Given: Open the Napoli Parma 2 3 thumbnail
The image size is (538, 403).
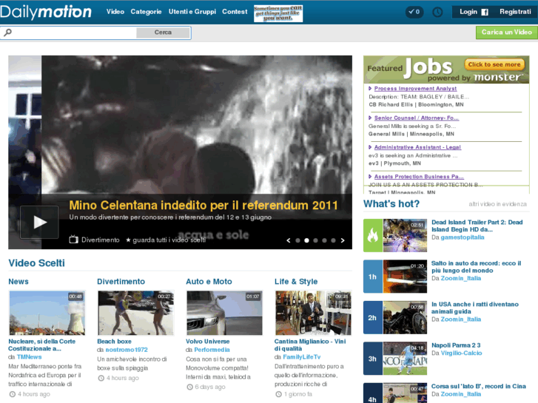Looking at the screenshot, I should click(405, 359).
